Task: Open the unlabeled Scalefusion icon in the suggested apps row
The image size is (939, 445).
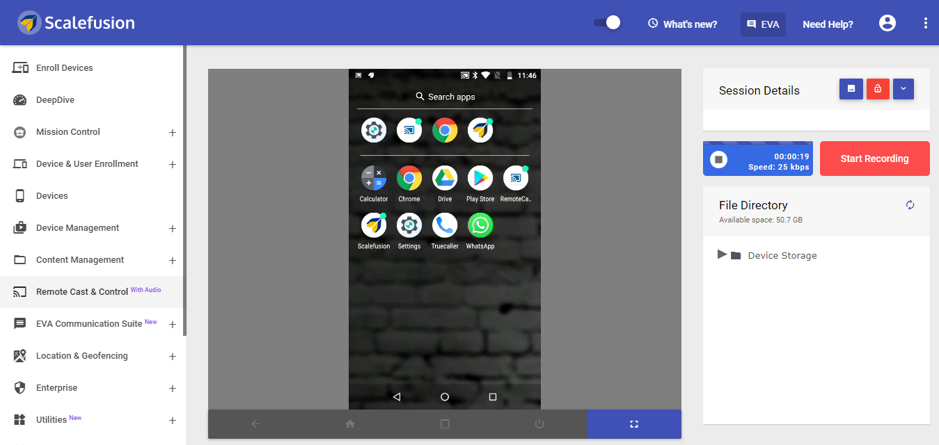Action: (x=480, y=130)
